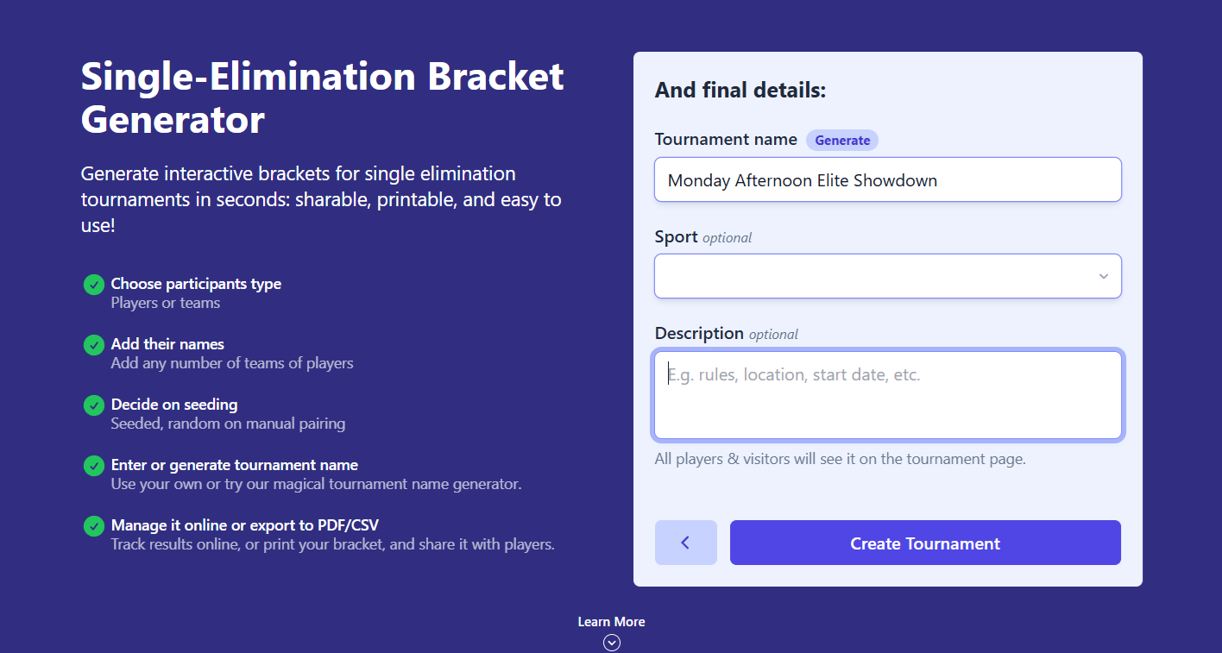Select the checkmark beside Decide on seeding
The height and width of the screenshot is (653, 1222).
coord(94,405)
